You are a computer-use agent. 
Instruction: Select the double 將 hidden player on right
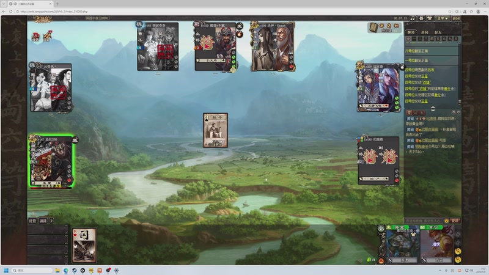[x=378, y=160]
